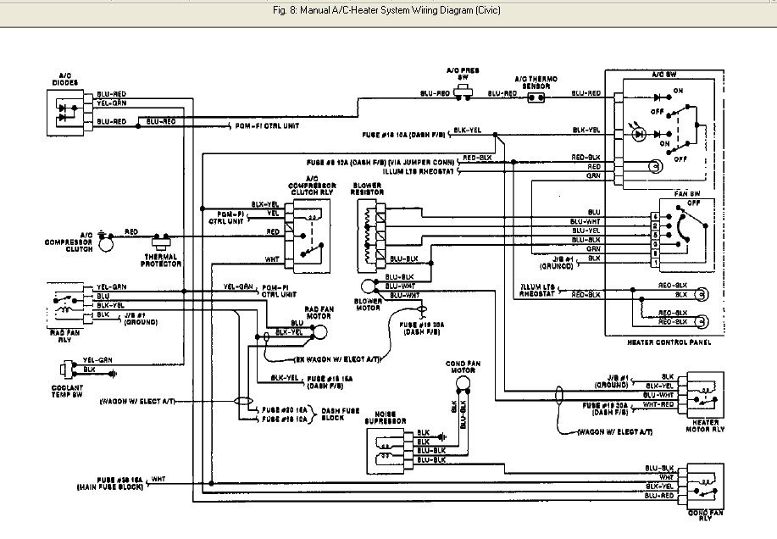Click the lower illumination bulb below fan switch
The image size is (777, 539).
click(701, 322)
